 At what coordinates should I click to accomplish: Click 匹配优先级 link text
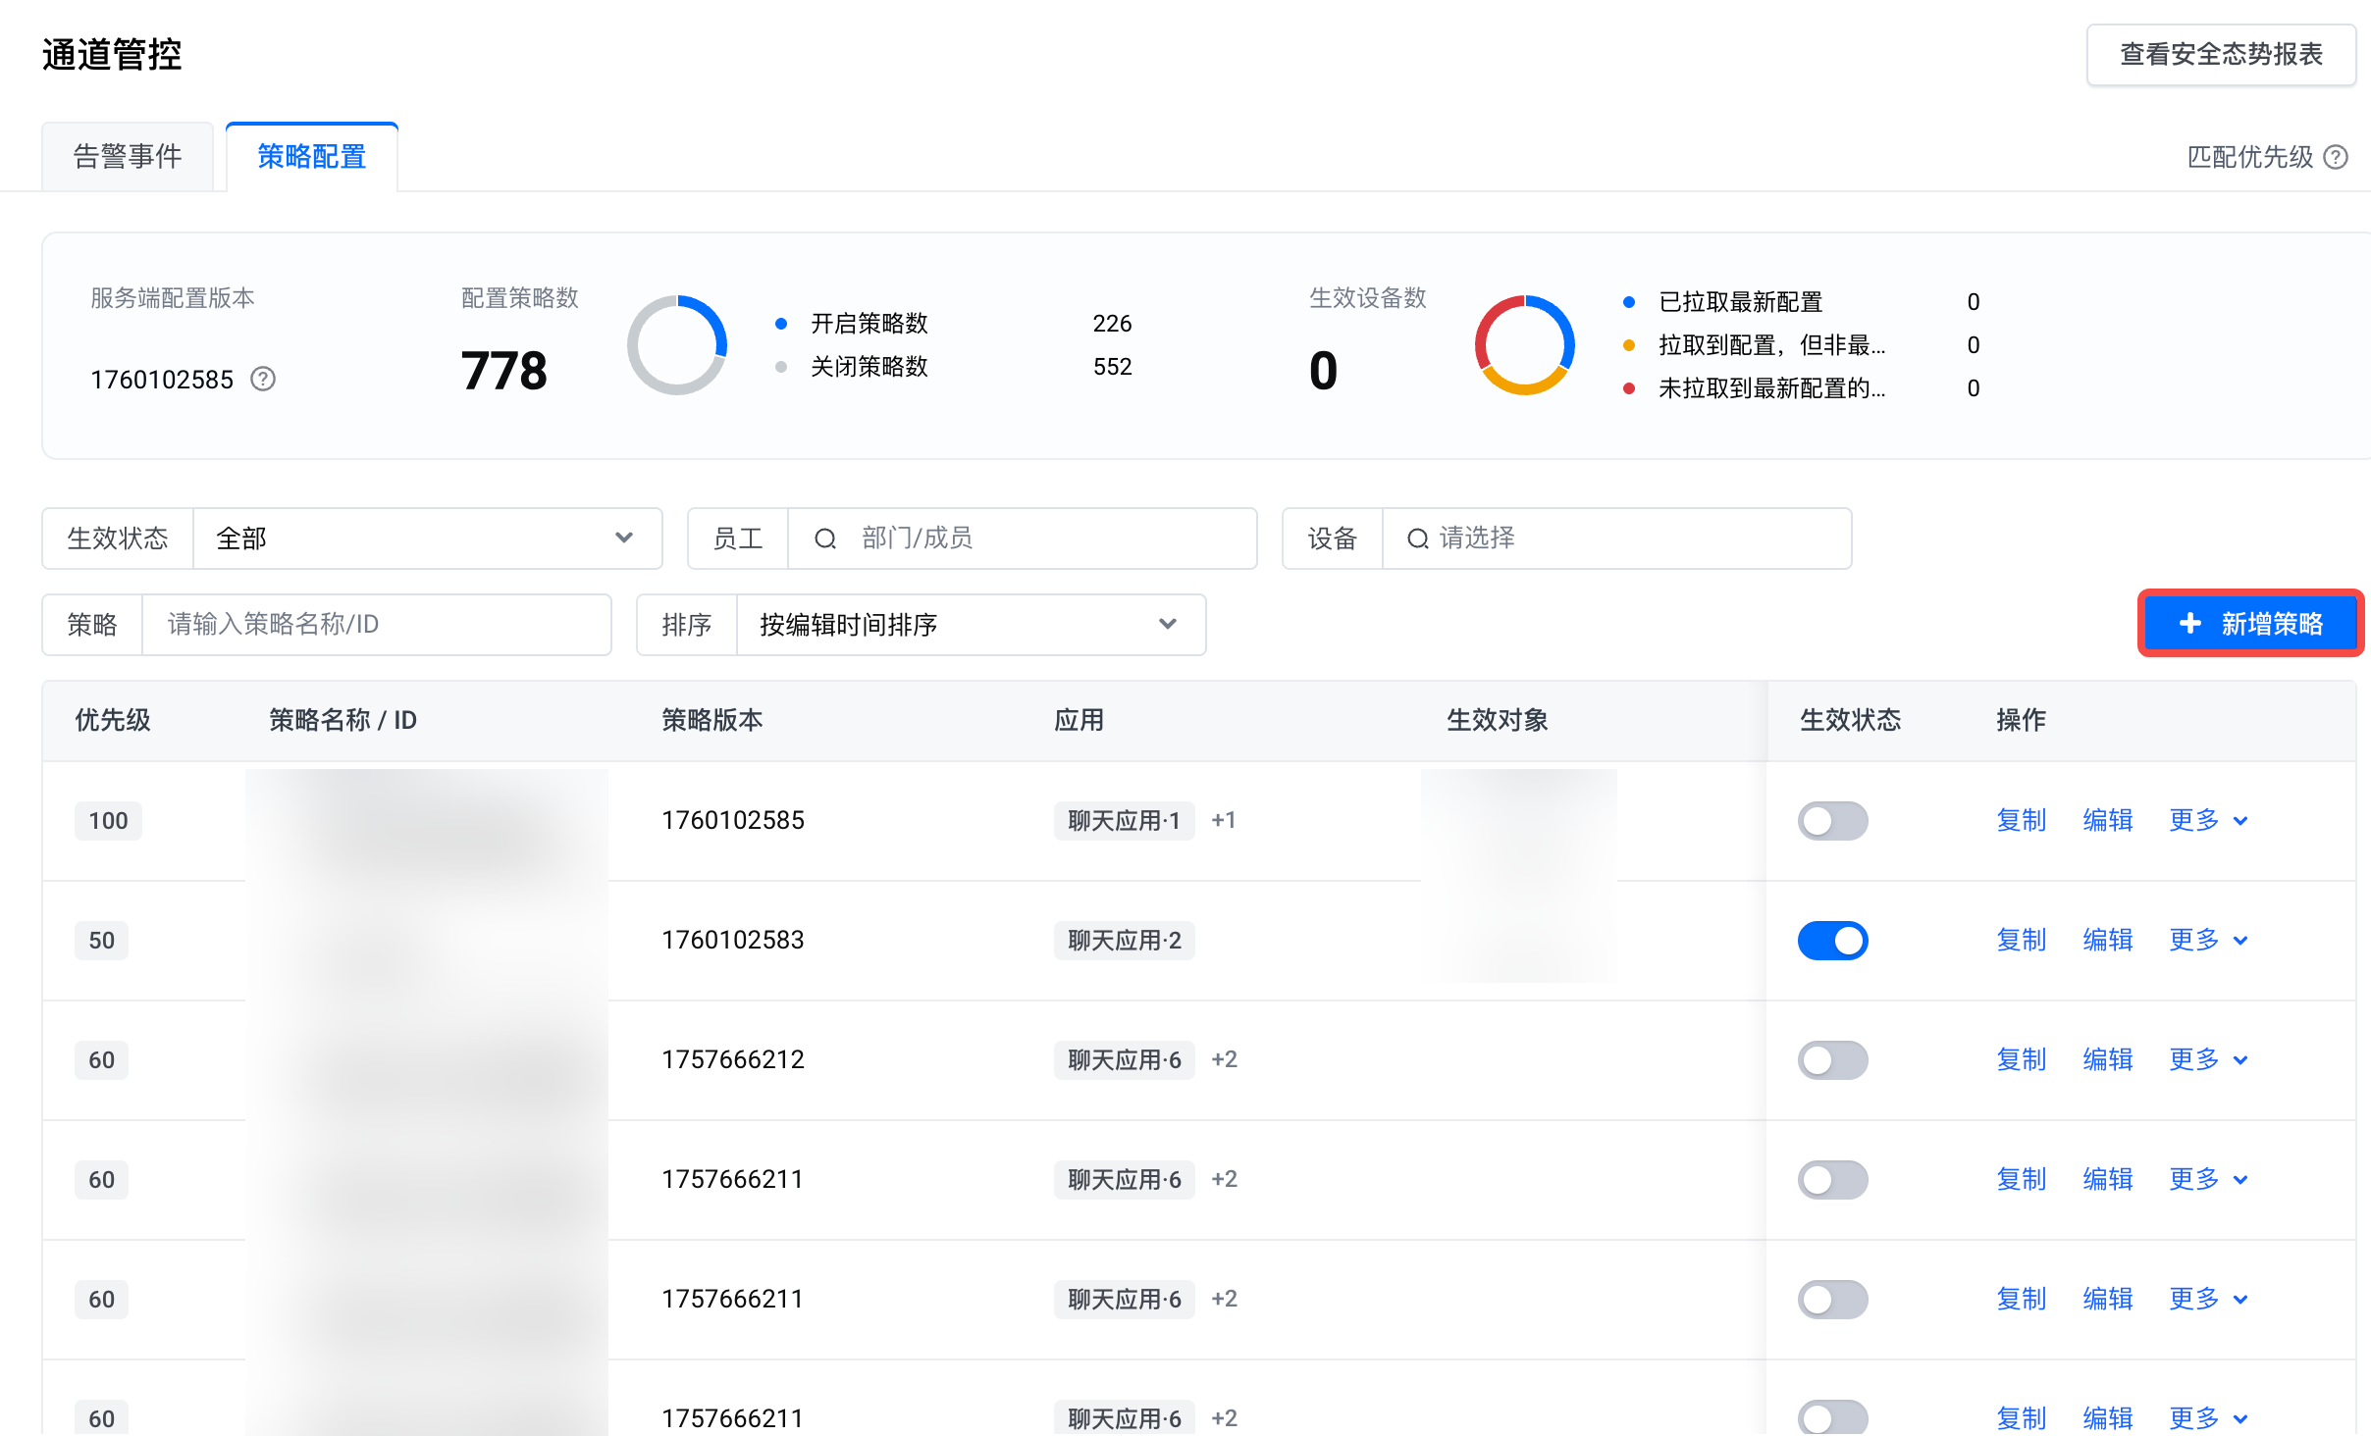click(x=2250, y=157)
